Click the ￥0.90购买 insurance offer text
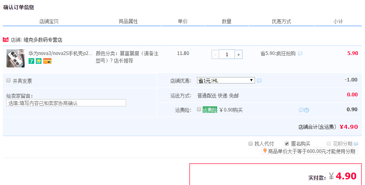 coord(231,110)
